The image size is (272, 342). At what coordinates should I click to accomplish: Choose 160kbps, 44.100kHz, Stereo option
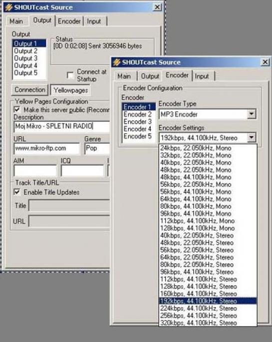(208, 294)
